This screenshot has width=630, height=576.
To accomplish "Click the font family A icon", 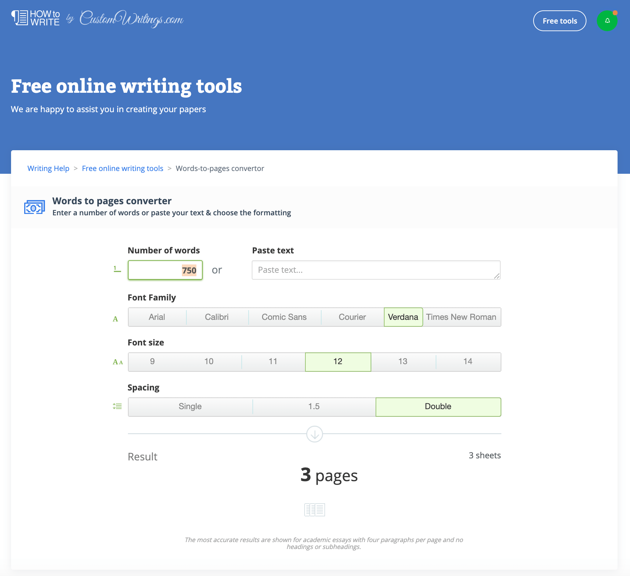I will (x=116, y=319).
